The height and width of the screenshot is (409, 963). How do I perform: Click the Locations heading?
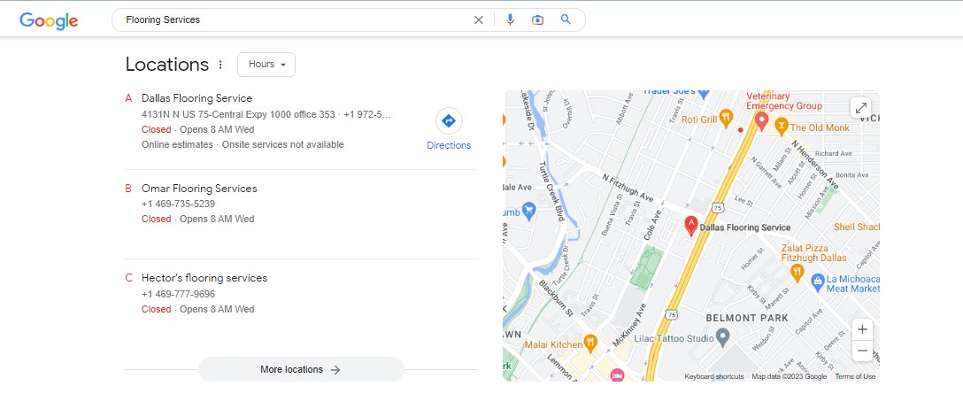[167, 65]
